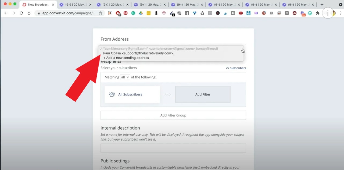Screen dimensions: 344x170
Task: Open the Chrome extensions puzzle-piece icon
Action: [318, 13]
